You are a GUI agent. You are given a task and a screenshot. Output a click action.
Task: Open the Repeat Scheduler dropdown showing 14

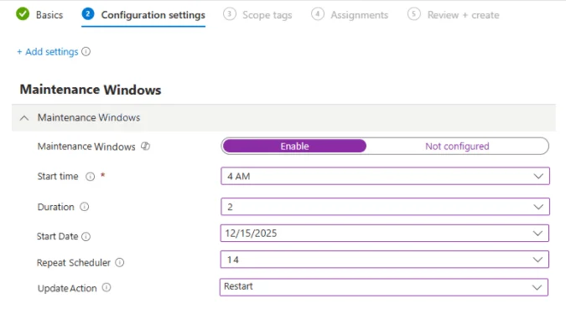pos(384,260)
